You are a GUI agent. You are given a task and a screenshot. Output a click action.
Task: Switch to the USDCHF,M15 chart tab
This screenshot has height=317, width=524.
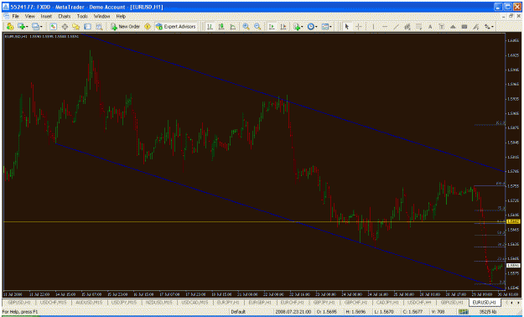coord(53,302)
